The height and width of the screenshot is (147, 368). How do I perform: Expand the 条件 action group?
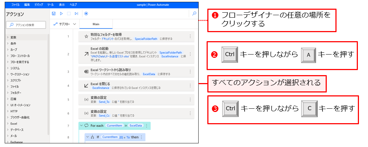pos(8,44)
